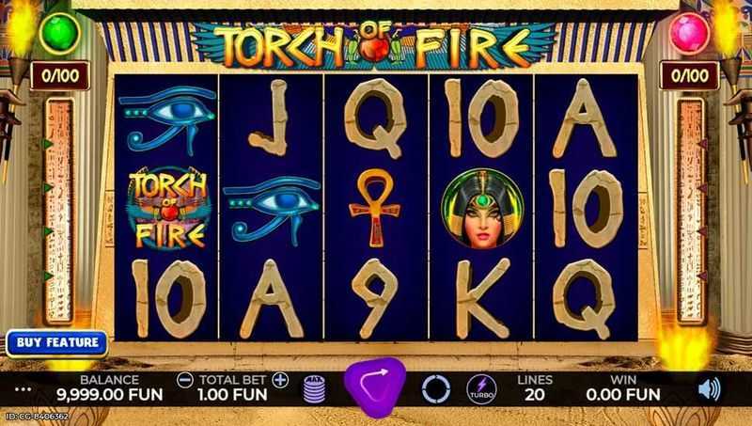Click the Buy Feature button
Image resolution: width=752 pixels, height=426 pixels.
(x=57, y=343)
